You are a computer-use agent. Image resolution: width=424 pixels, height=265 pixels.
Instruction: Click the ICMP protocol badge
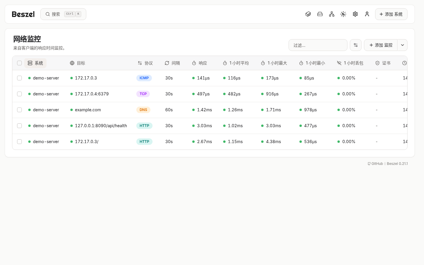(144, 78)
